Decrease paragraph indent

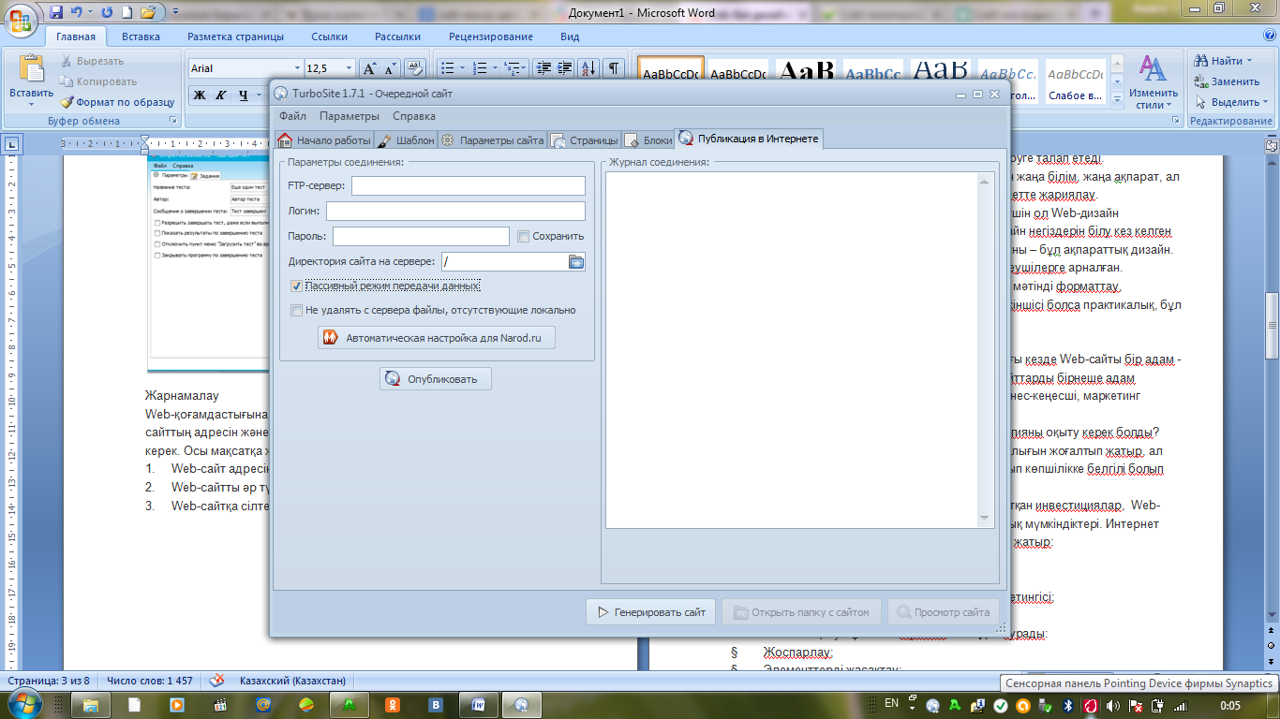tap(543, 68)
